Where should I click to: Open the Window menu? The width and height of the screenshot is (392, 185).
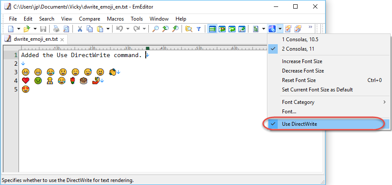point(159,19)
